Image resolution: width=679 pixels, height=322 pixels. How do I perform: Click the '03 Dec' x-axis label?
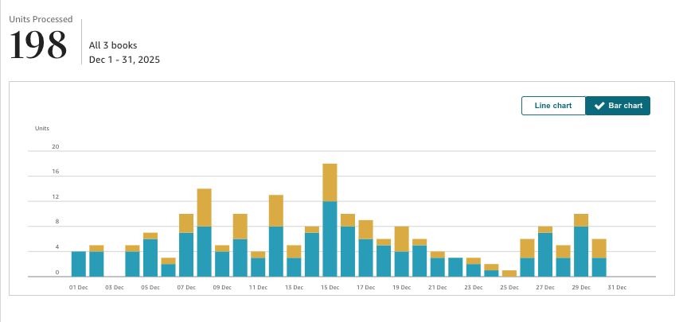pyautogui.click(x=115, y=287)
